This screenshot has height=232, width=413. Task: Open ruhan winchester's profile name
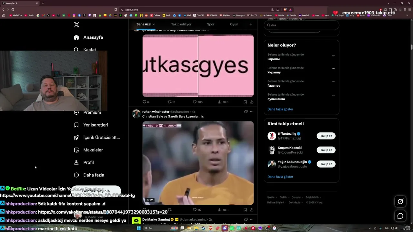click(x=156, y=111)
